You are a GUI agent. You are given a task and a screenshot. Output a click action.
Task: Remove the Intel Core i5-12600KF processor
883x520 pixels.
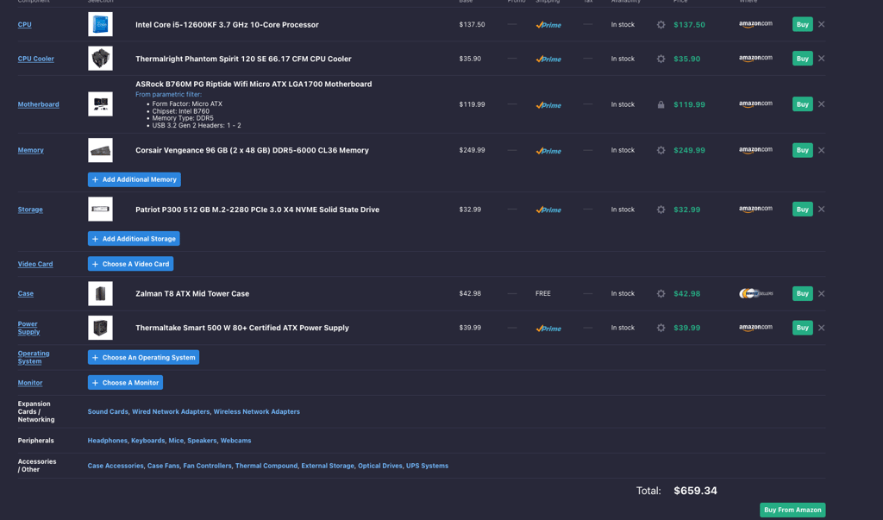[x=821, y=24]
